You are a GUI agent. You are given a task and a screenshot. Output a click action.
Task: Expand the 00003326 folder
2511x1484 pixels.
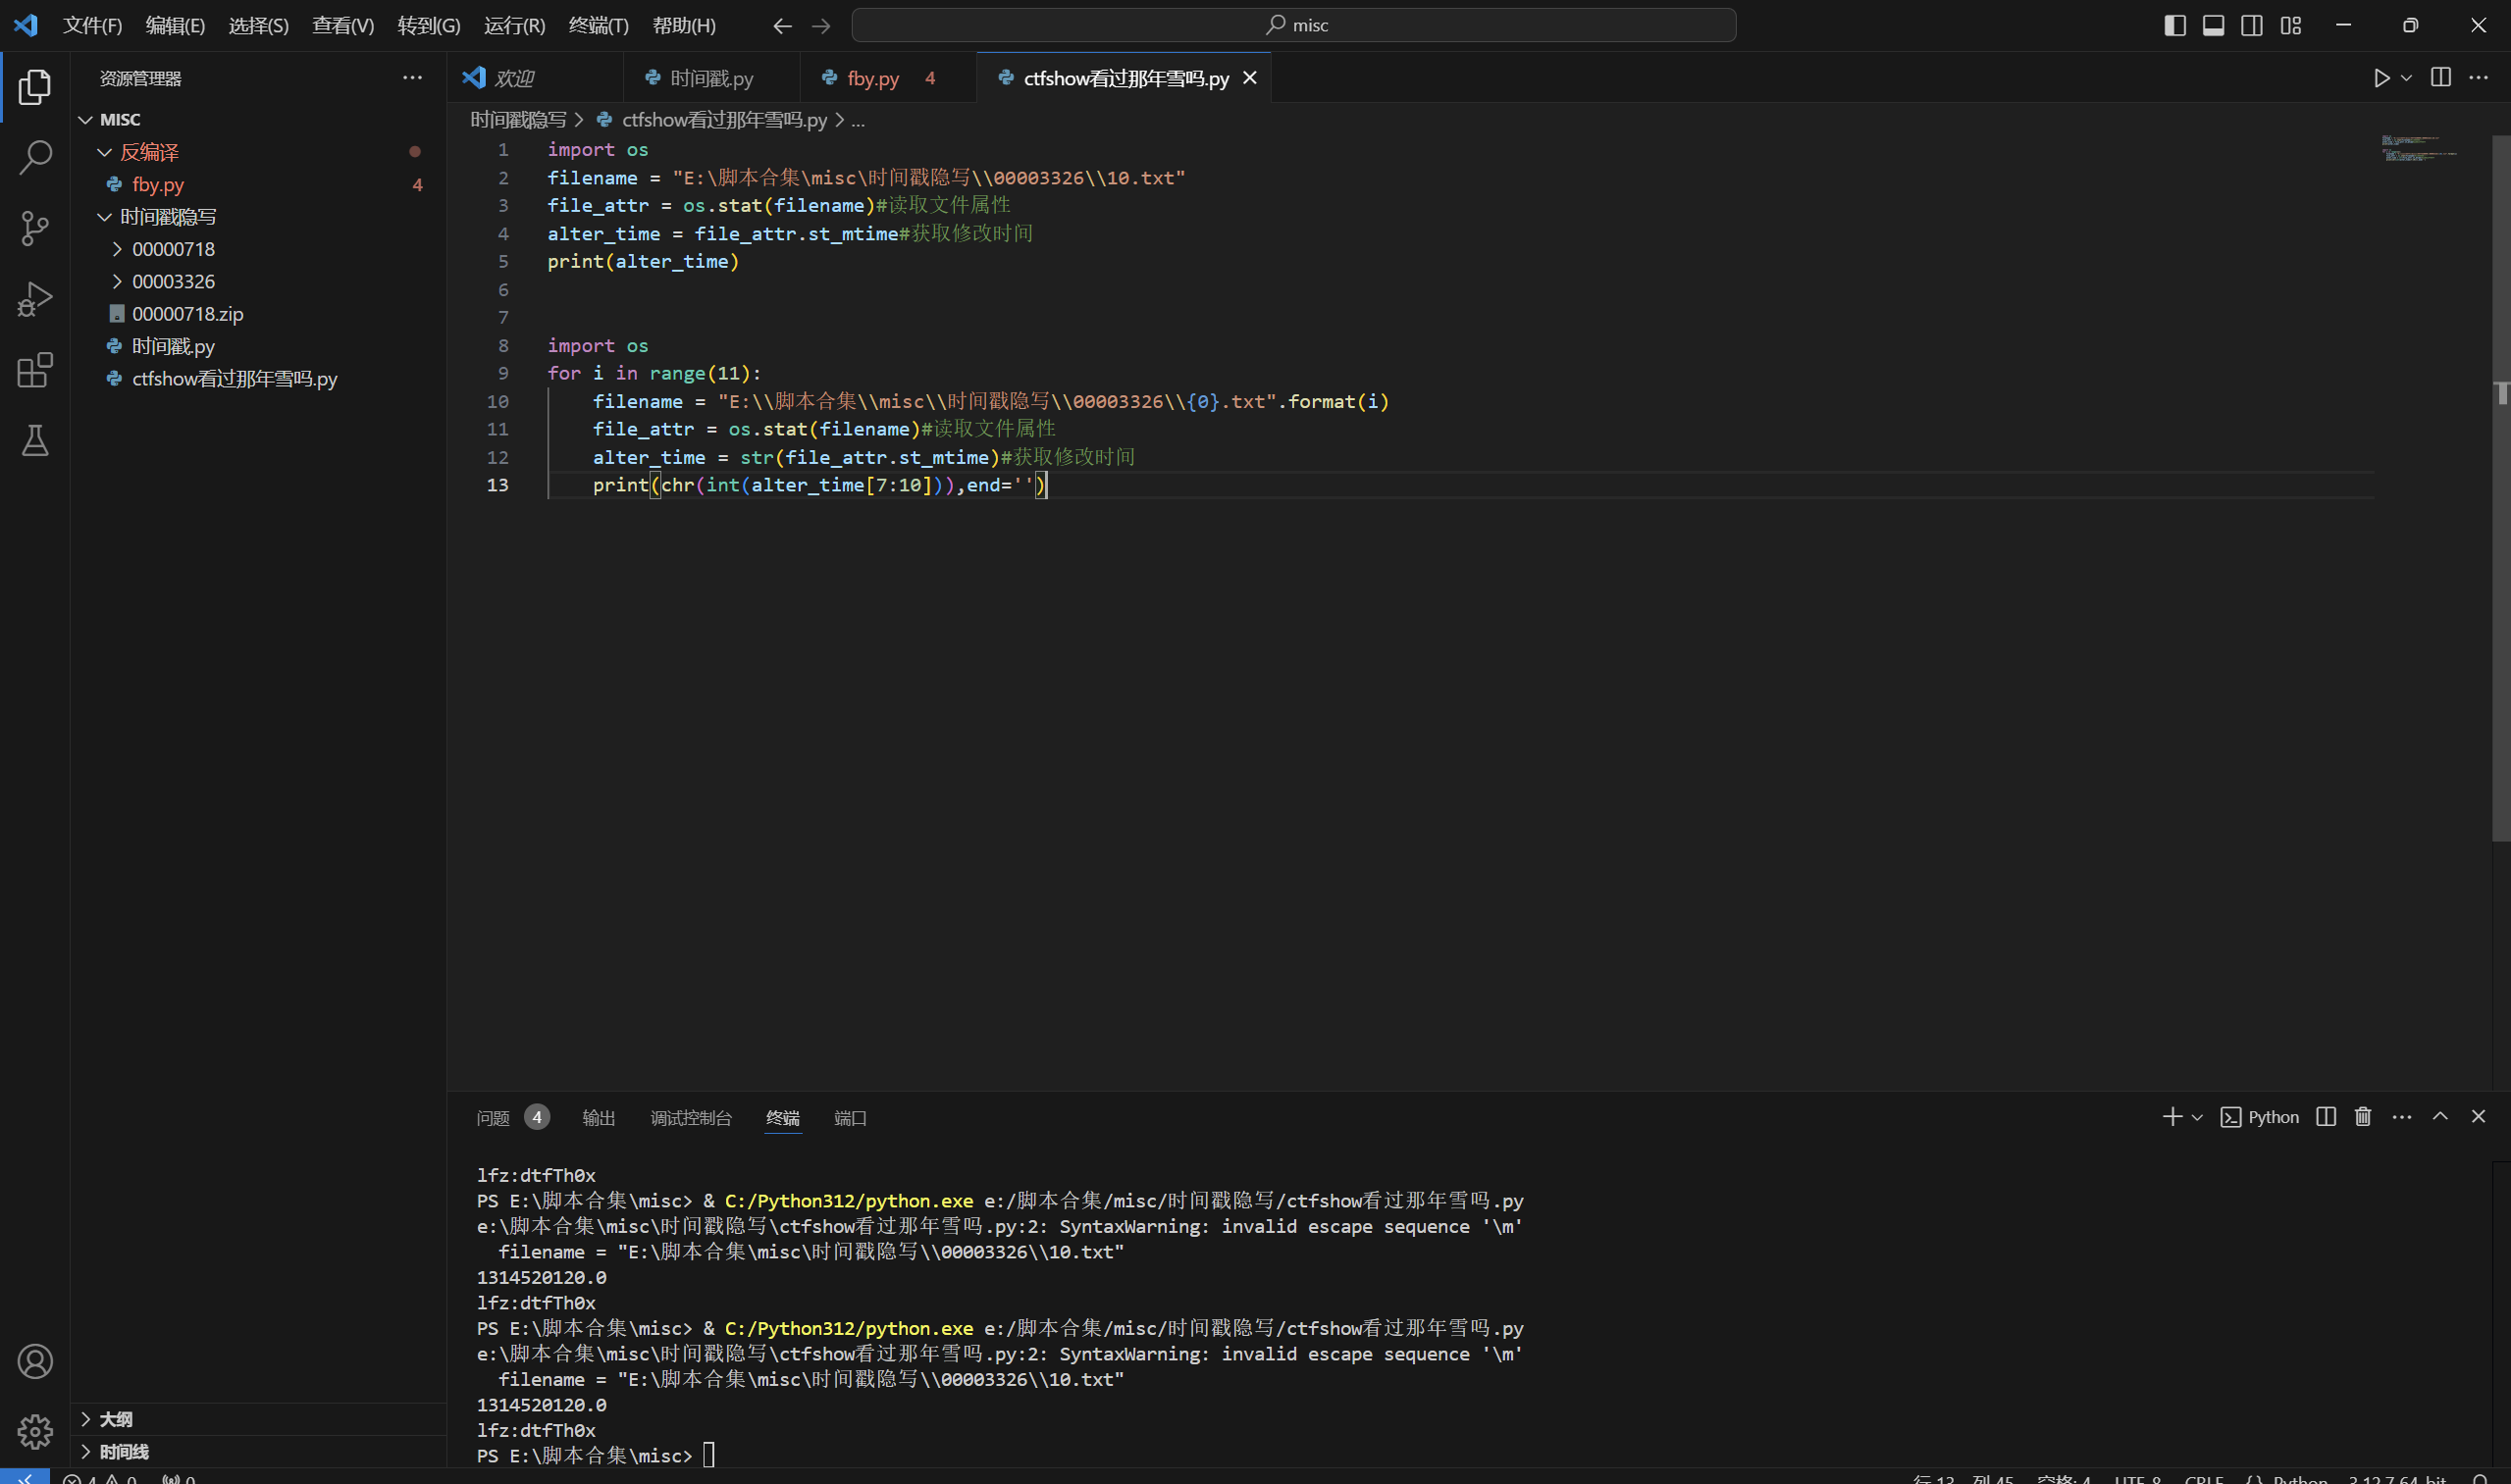click(258, 281)
